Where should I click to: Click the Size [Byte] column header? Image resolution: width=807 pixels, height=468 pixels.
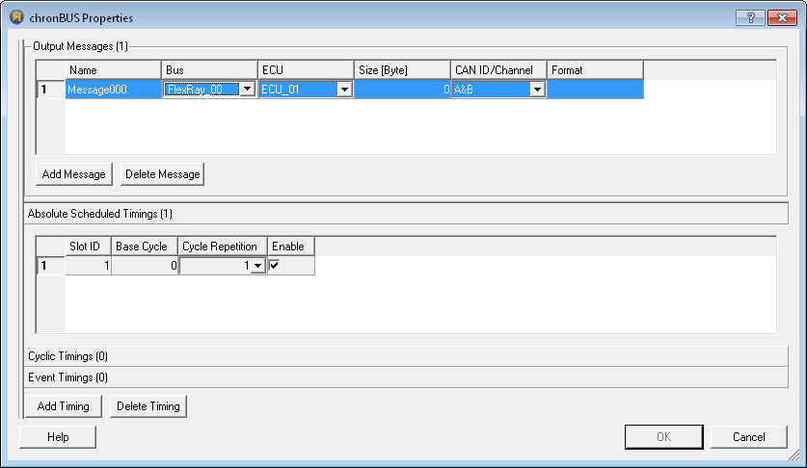[x=402, y=70]
